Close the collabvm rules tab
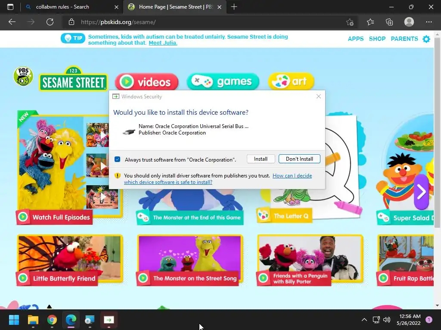Image resolution: width=441 pixels, height=330 pixels. (116, 7)
